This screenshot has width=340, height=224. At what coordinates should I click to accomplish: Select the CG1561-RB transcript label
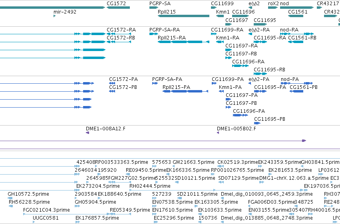(302, 37)
